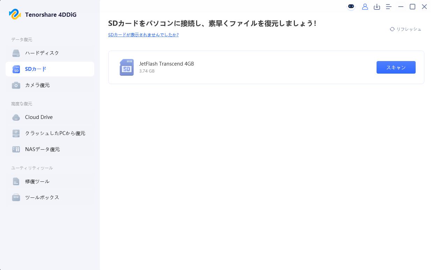Open Cloud Drive recovery option
431x270 pixels.
(x=50, y=117)
